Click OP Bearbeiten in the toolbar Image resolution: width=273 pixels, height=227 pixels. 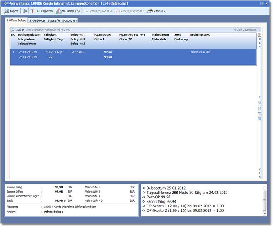pyautogui.click(x=41, y=11)
